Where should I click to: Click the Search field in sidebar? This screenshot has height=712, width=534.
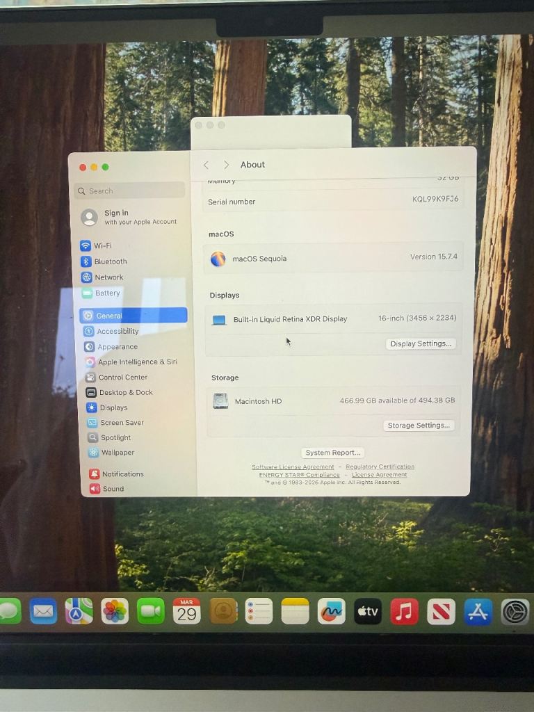point(130,191)
